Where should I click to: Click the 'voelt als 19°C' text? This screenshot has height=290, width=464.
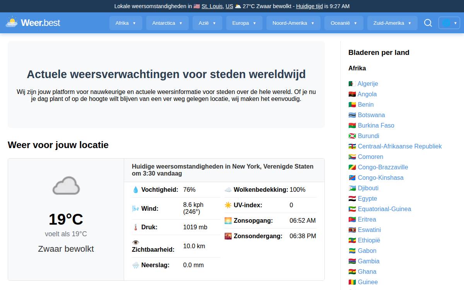click(x=66, y=234)
